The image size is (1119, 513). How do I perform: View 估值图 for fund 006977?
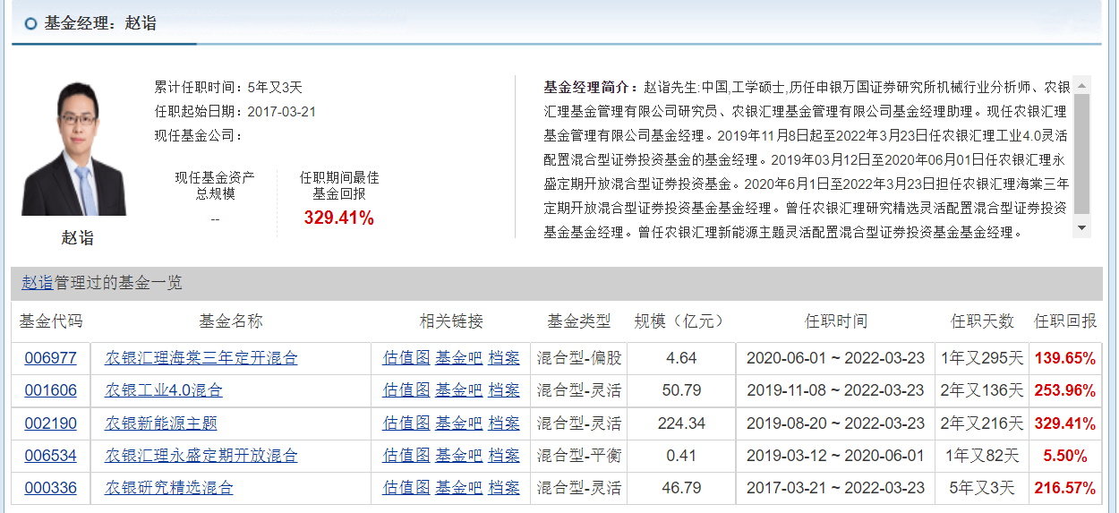point(406,358)
